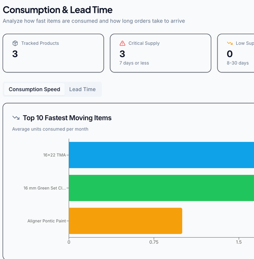Click the Low Supply trending-down icon
254x259 pixels.
(230, 43)
